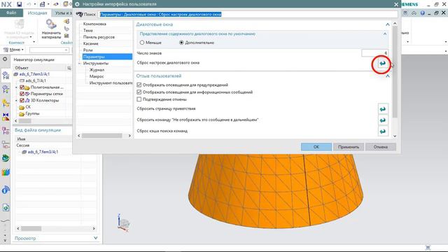Click the color bars palette icon in the resource bar
This screenshot has height=252, width=448.
click(x=6, y=172)
